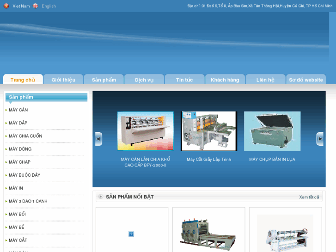
Task: Click the previous arrow of the carousel
Action: coord(98,139)
